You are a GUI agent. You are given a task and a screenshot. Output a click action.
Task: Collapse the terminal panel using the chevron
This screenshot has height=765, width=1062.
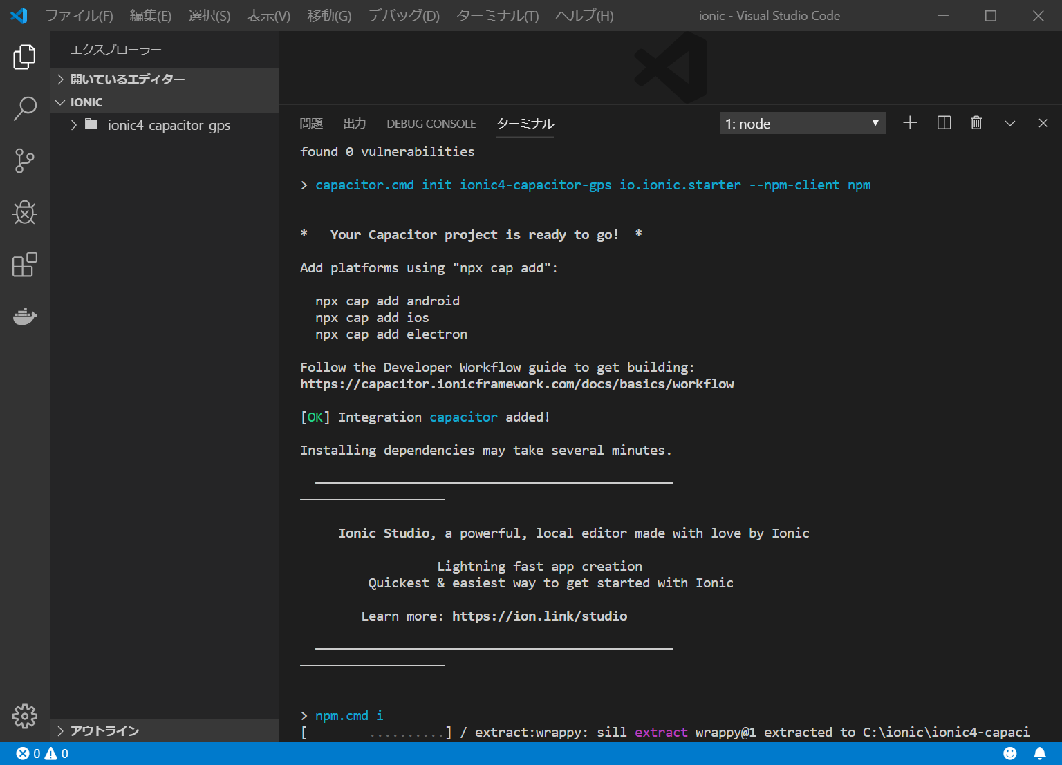1009,123
